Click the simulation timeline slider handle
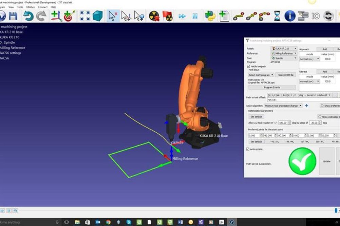Screen dimensions: 340x226 (336, 210)
